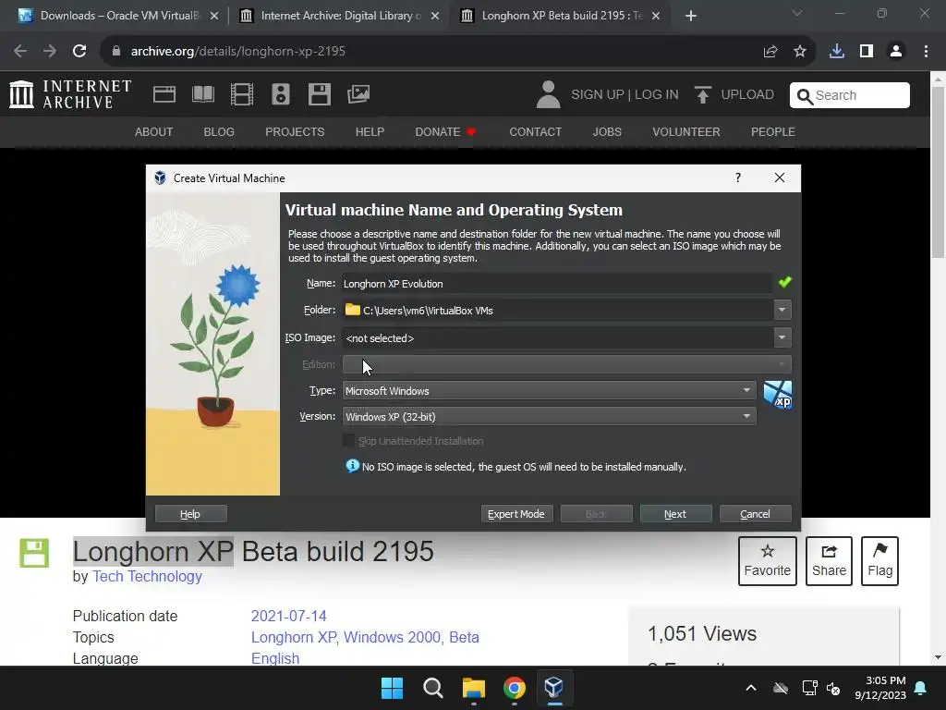Open the Internet Archive texts book icon
Viewport: 946px width, 710px height.
pyautogui.click(x=202, y=94)
